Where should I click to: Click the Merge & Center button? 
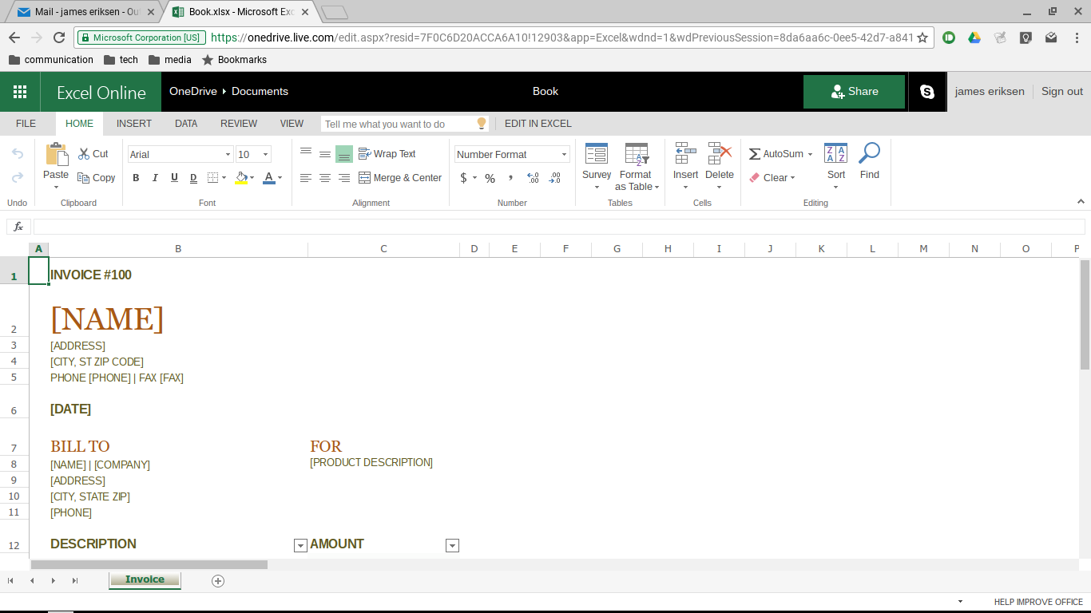tap(400, 178)
